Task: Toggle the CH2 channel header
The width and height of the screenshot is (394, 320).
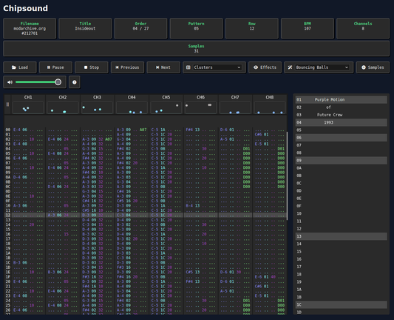Action: point(63,98)
